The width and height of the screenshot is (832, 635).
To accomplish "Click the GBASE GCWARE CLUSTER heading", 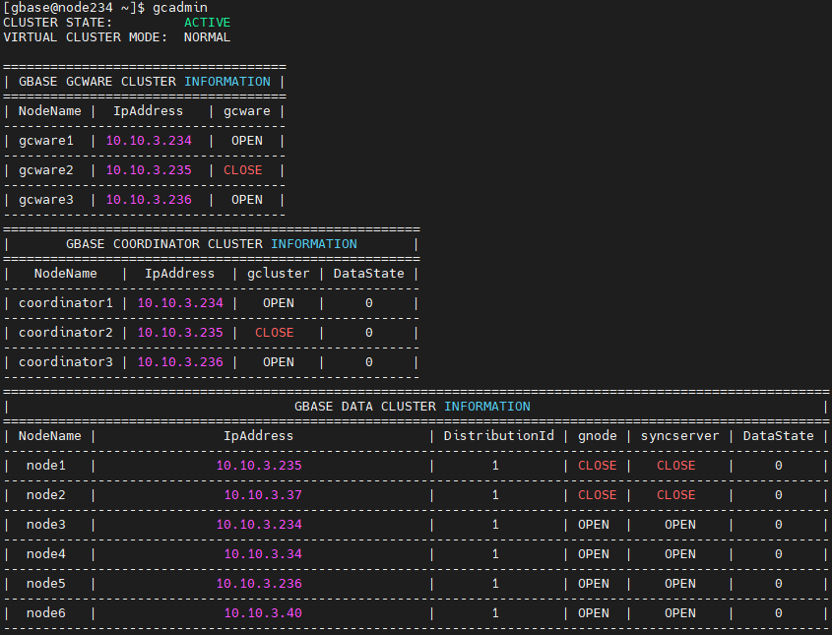I will point(145,81).
